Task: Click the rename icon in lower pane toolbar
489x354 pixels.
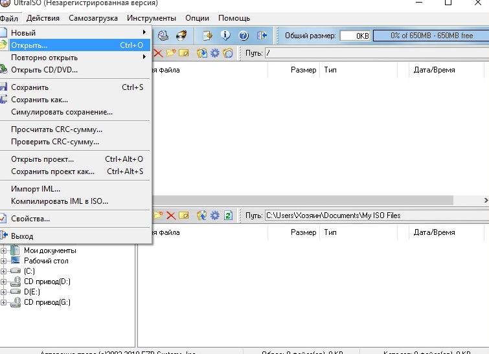Action: [x=184, y=216]
